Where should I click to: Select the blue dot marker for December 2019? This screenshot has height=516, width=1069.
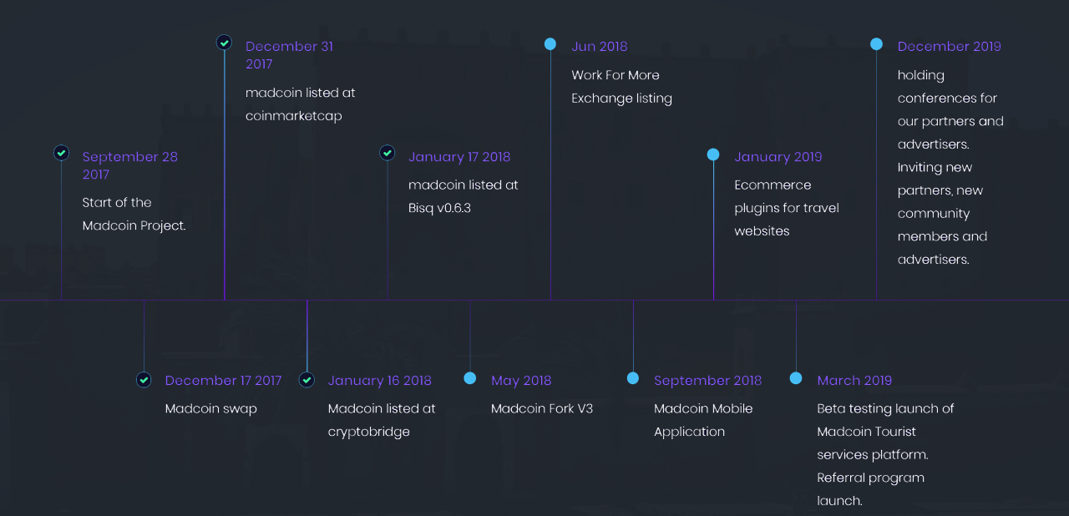point(875,44)
